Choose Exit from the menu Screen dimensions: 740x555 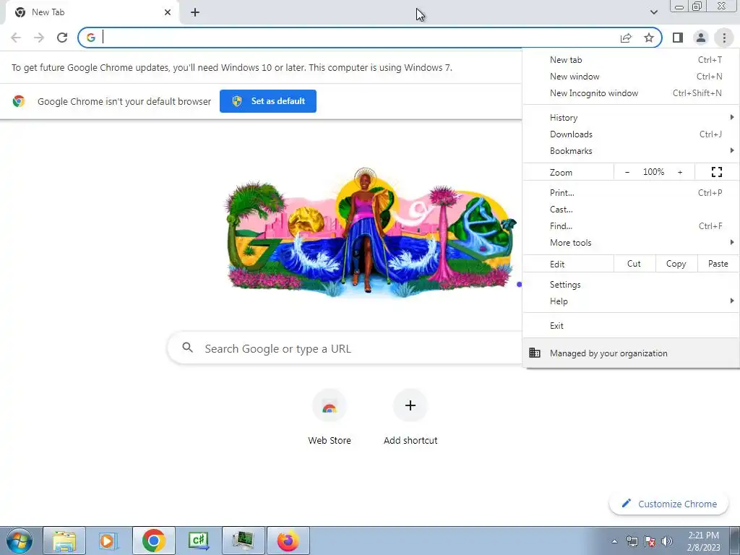(x=631, y=326)
